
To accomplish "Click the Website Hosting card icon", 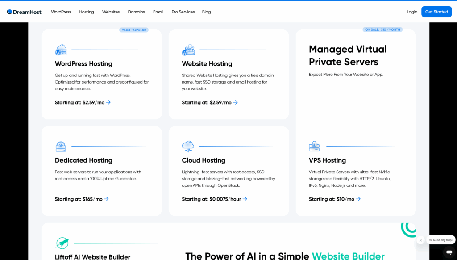I will (188, 50).
